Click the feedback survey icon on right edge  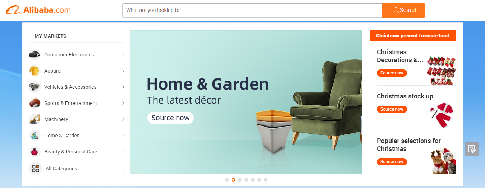[x=472, y=149]
